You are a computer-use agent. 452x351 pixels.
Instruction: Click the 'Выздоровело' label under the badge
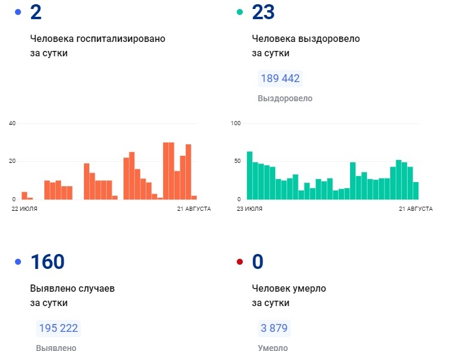pyautogui.click(x=285, y=98)
